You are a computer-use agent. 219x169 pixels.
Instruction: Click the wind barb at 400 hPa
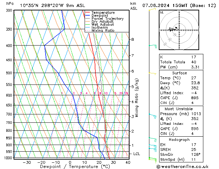(153, 46)
